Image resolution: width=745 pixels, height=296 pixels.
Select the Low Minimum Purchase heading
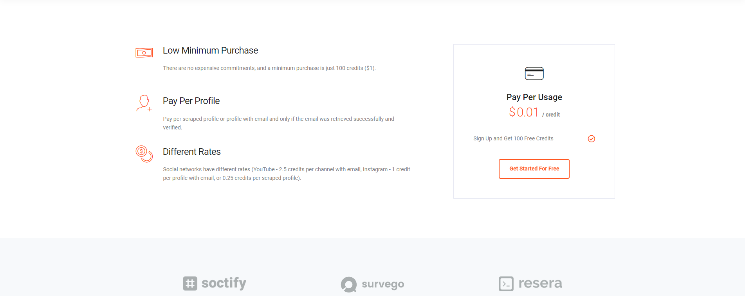point(210,50)
